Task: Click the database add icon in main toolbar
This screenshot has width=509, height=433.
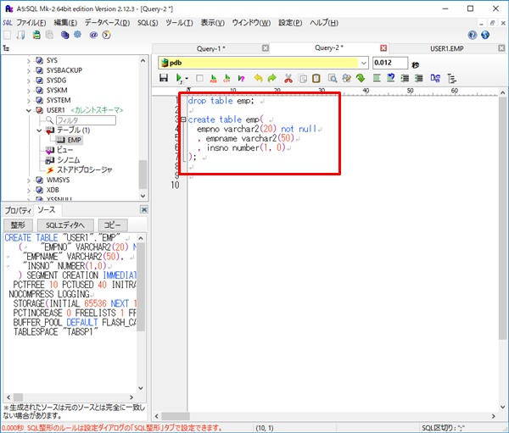Action: tap(36, 35)
